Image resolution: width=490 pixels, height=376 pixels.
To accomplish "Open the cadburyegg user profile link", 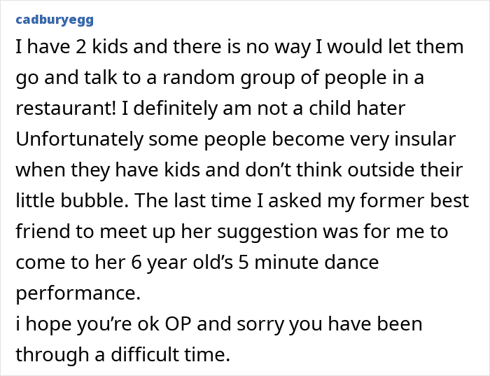I will pyautogui.click(x=55, y=20).
